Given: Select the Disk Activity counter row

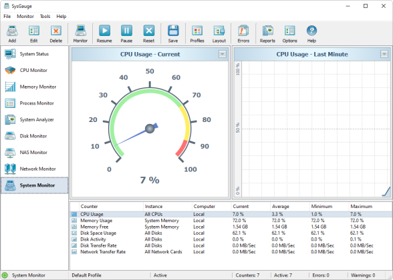Looking at the screenshot, I should (231, 239).
